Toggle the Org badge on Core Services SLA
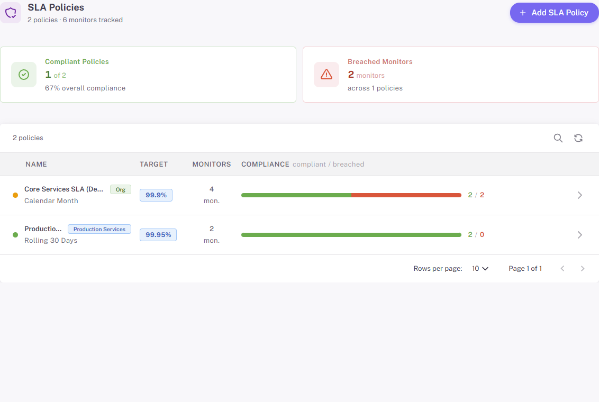 pyautogui.click(x=120, y=189)
